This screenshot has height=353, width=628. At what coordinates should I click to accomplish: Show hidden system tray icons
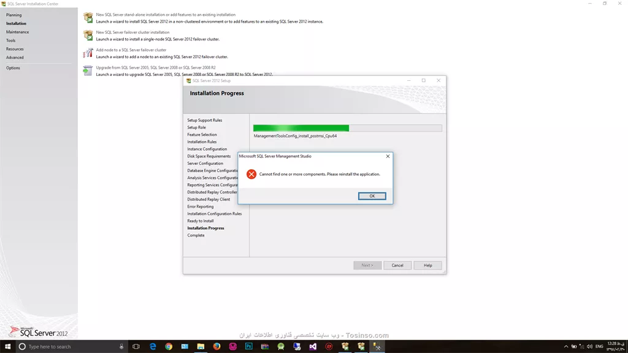pos(566,347)
